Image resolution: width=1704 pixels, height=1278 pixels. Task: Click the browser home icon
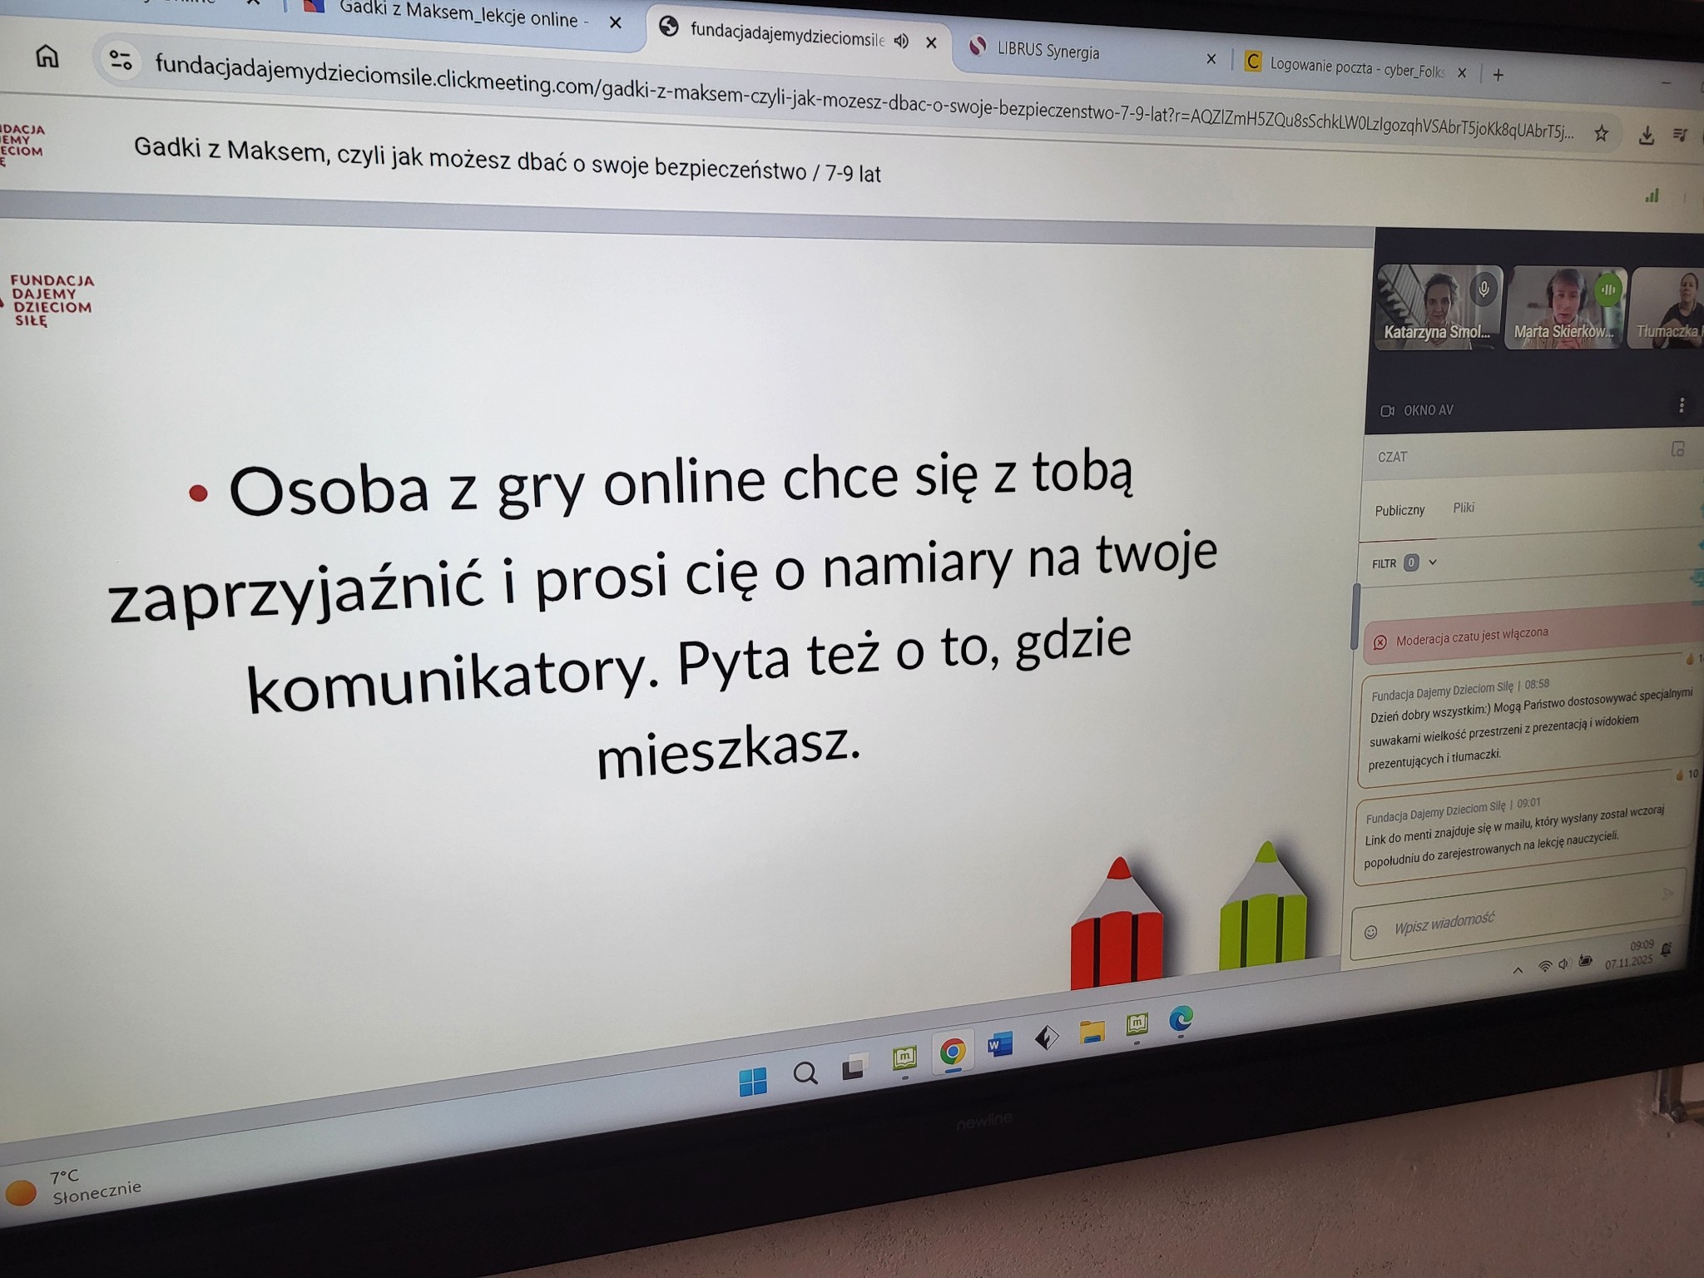[x=47, y=57]
